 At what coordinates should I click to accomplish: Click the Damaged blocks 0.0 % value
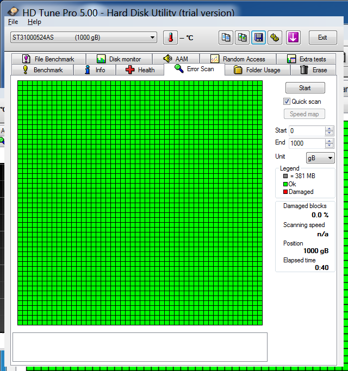click(320, 215)
